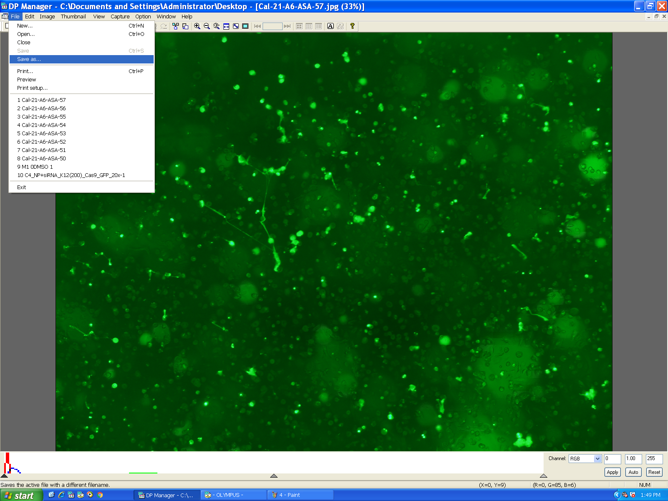
Task: Click the diagonal arrow resize icon
Action: 236,26
